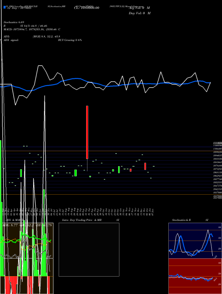Click the ADX values header in ADX panel

click(x=28, y=225)
